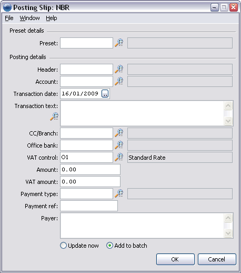The width and height of the screenshot is (241, 273).
Task: Open the Transaction date picker button
Action: [x=105, y=94]
